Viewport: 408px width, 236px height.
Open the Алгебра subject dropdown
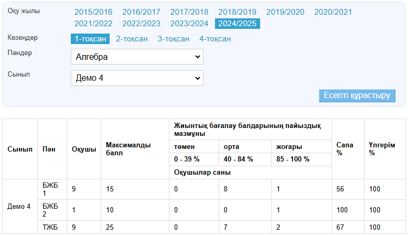point(137,57)
